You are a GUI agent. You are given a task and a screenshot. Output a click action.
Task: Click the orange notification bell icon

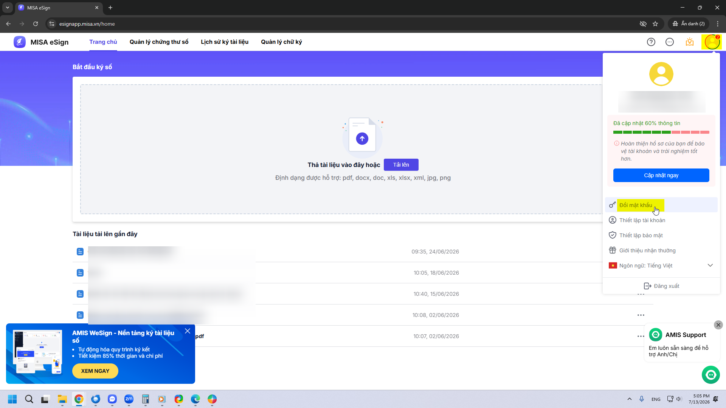pyautogui.click(x=690, y=42)
